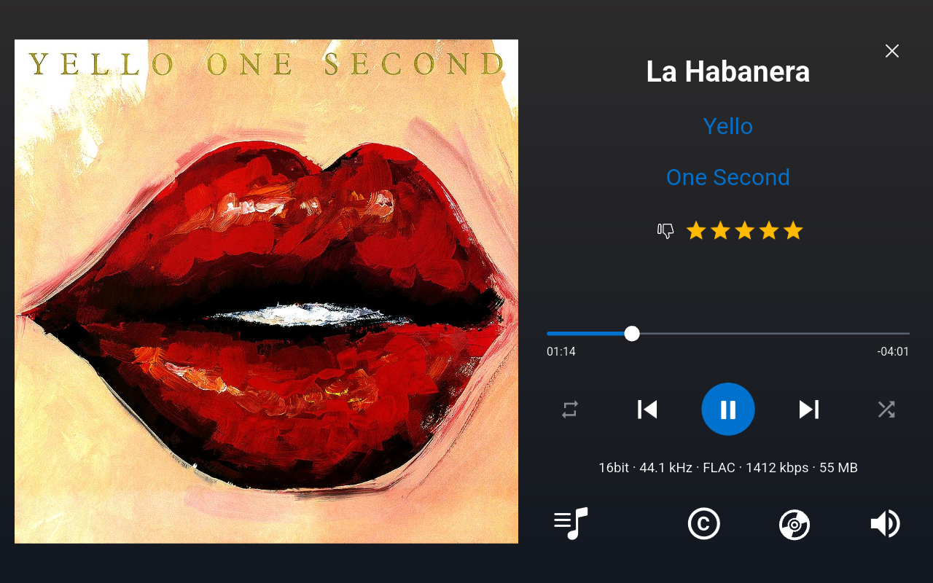Open artist Yello link
This screenshot has width=933, height=583.
(728, 126)
